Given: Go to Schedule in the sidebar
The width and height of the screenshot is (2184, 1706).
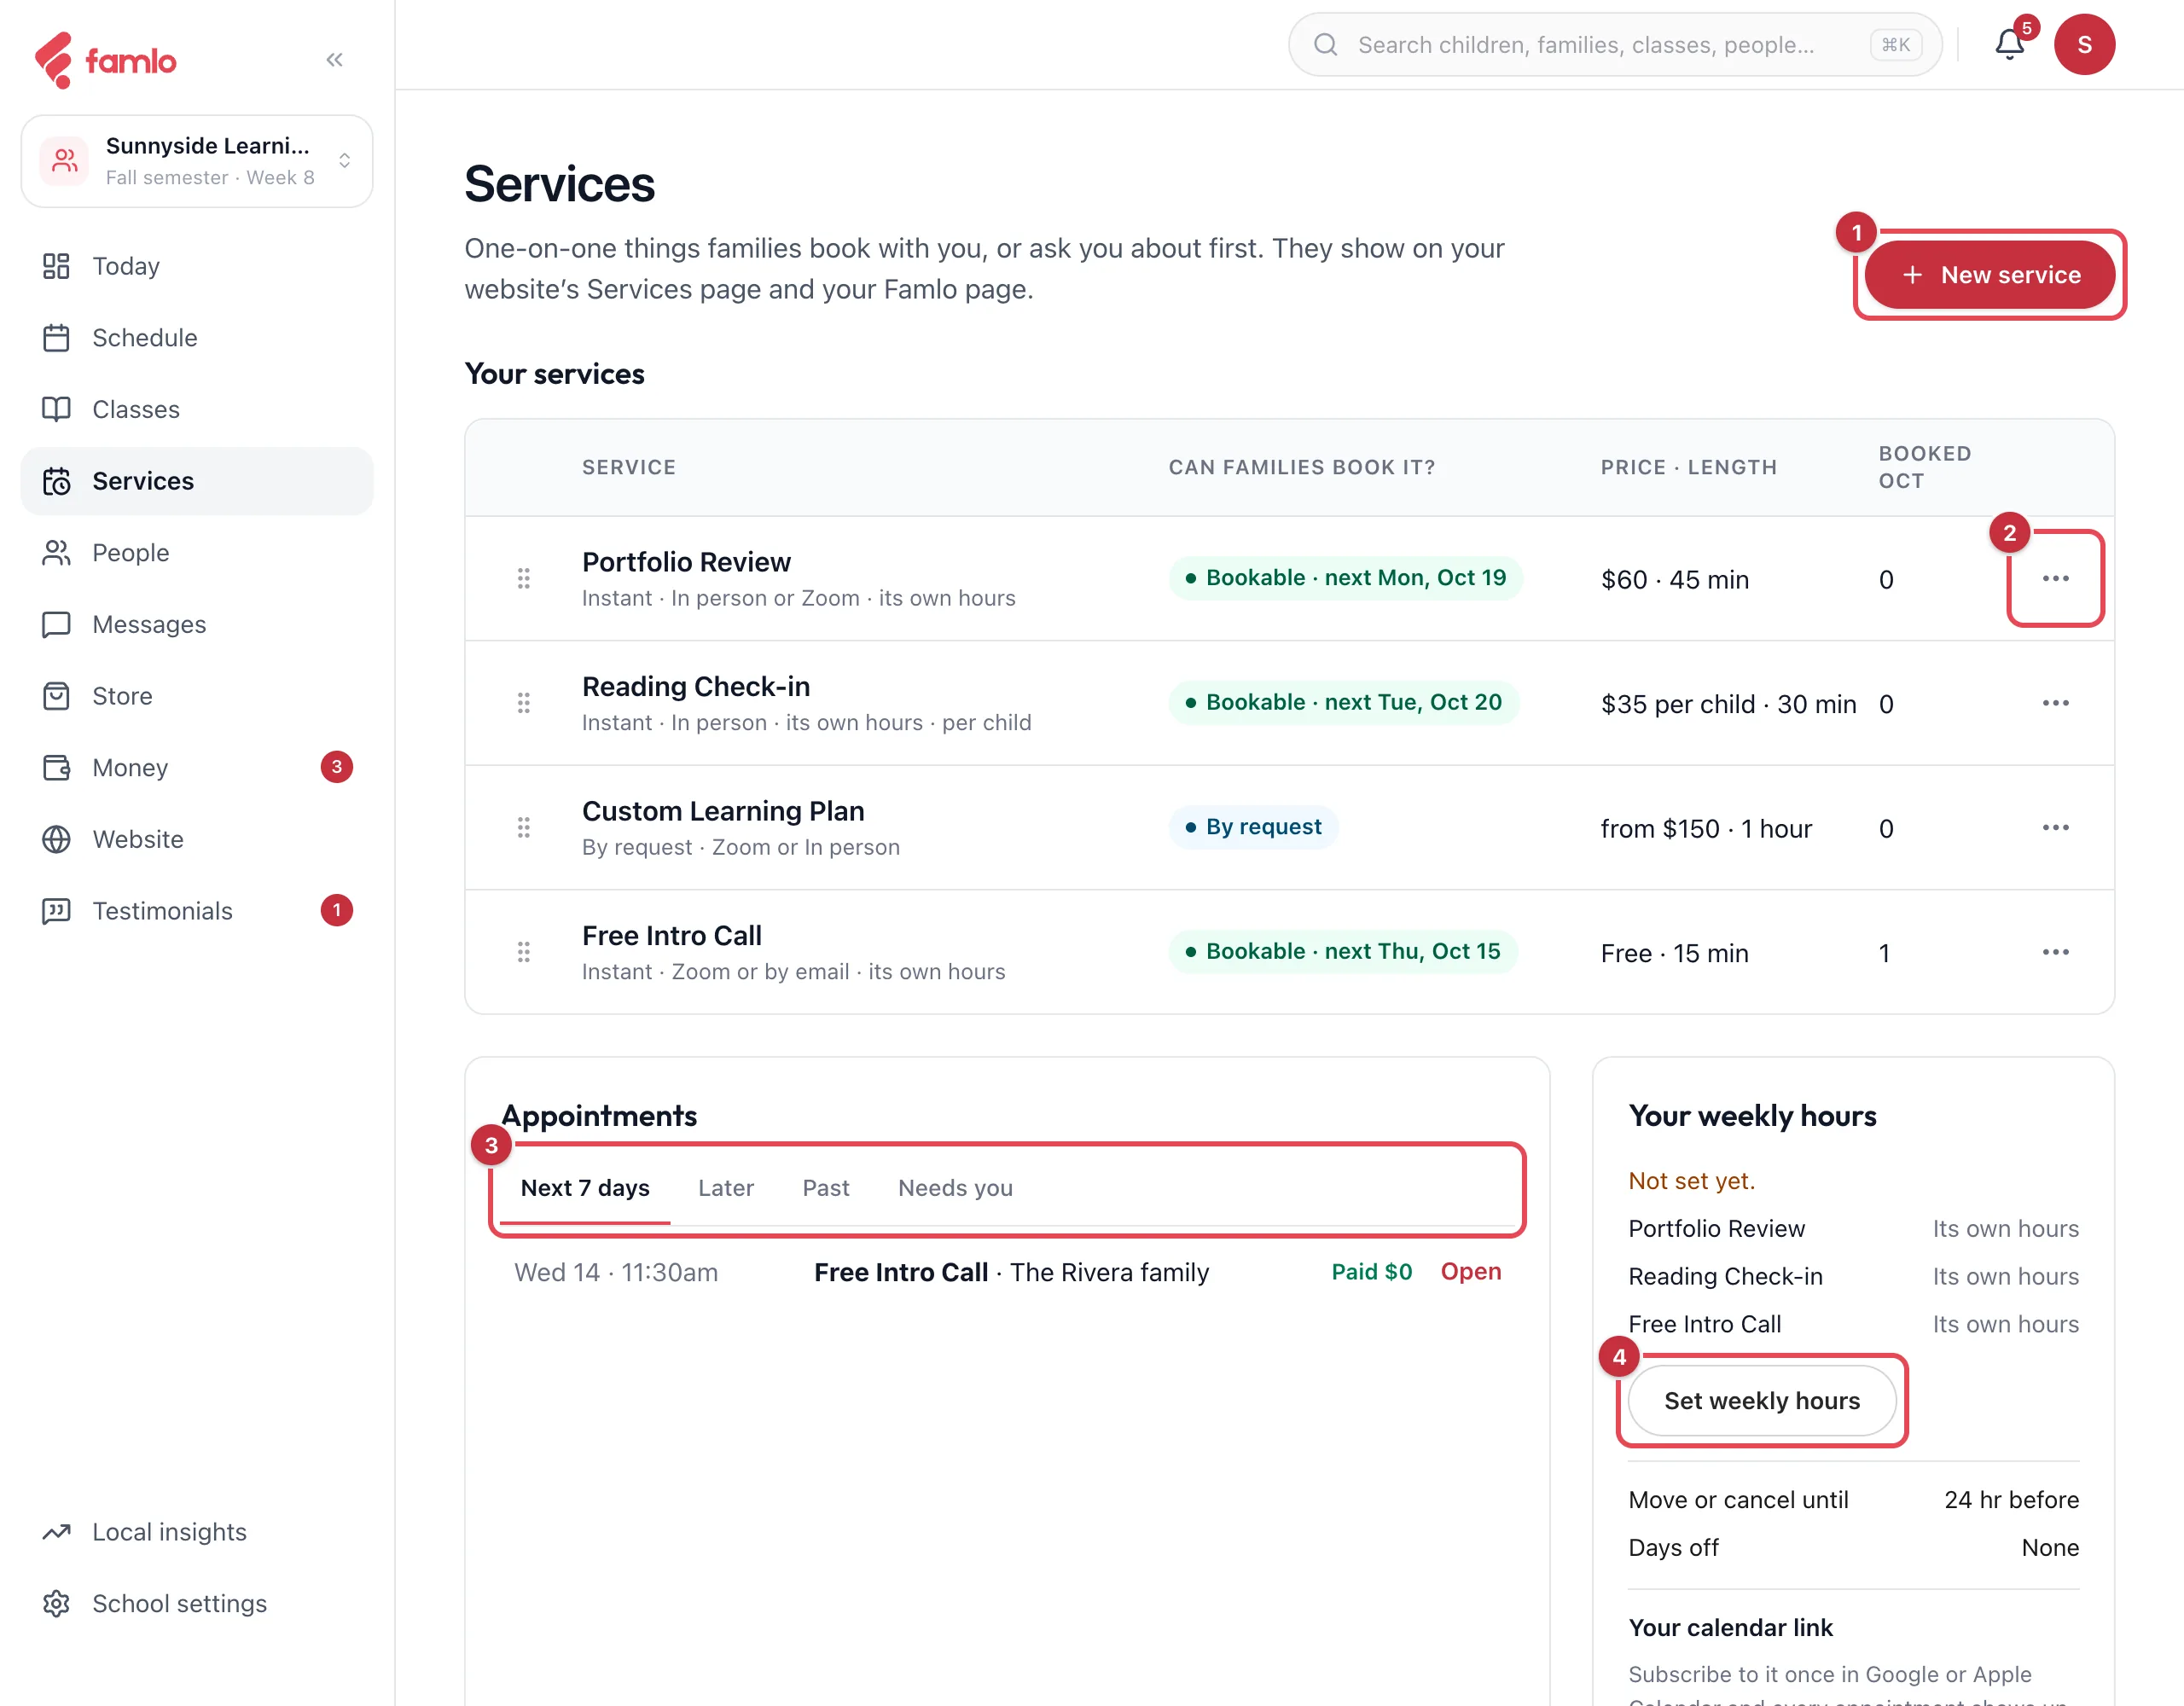Looking at the screenshot, I should coord(197,338).
